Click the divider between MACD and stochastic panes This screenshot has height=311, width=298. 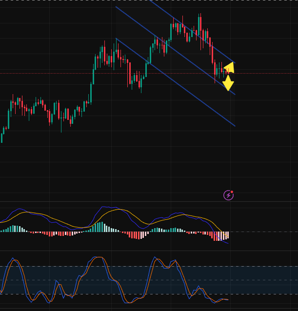(146, 251)
